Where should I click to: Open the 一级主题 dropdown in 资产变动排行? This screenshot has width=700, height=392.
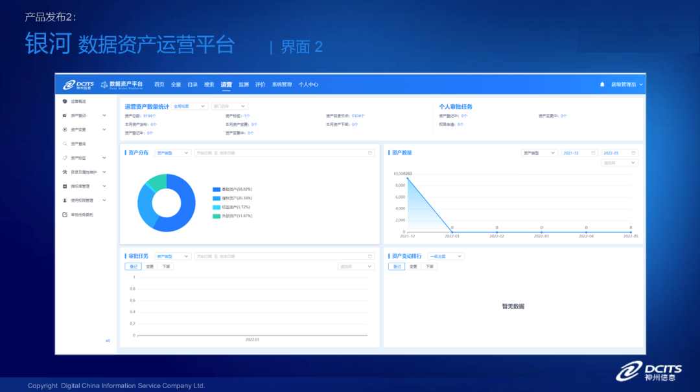[446, 256]
